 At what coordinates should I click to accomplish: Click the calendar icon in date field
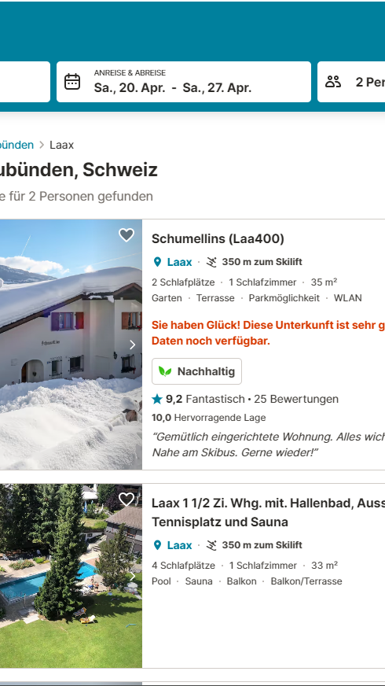click(72, 82)
